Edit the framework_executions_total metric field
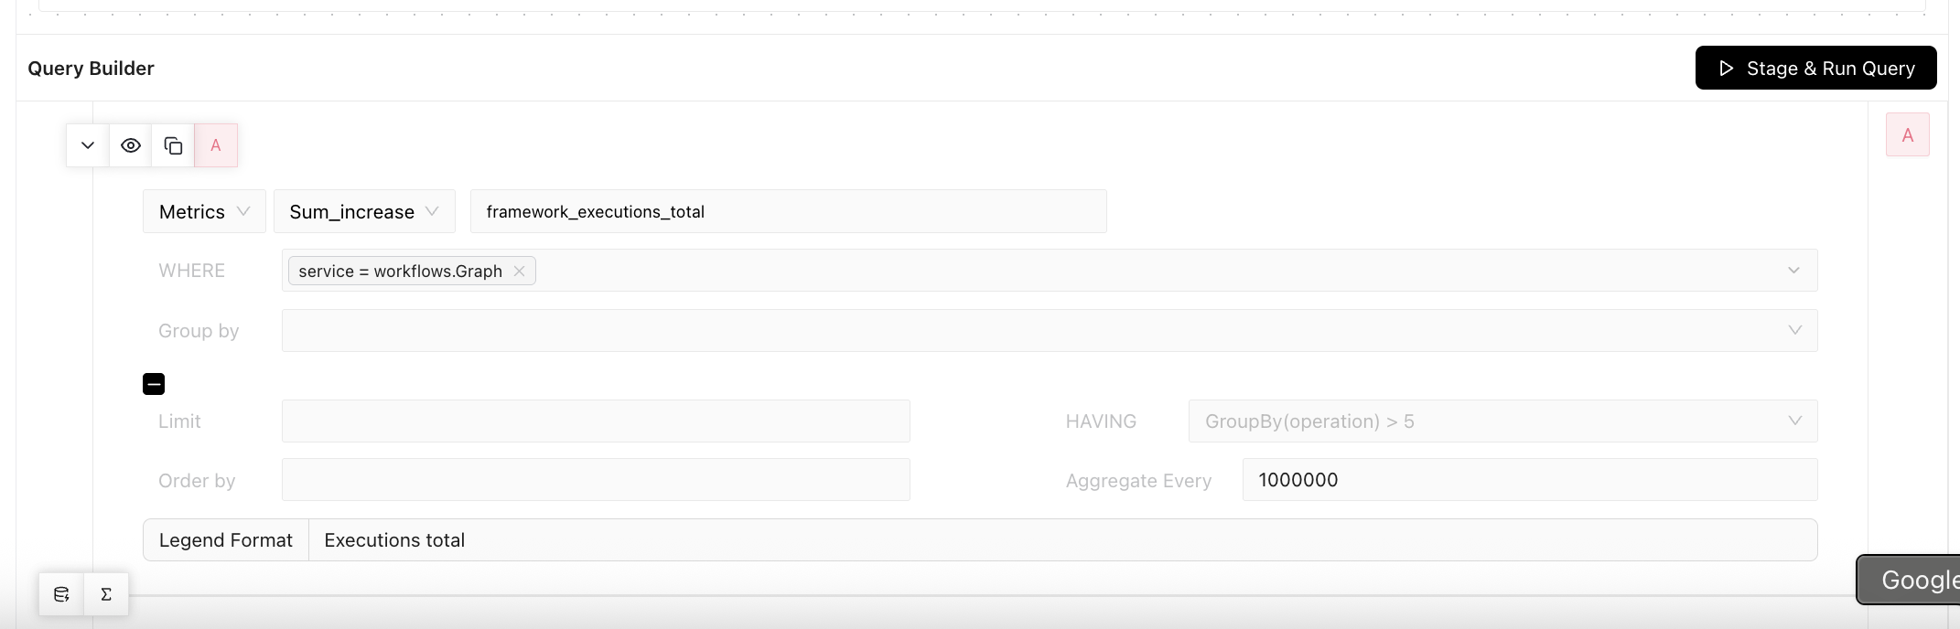 click(x=788, y=211)
